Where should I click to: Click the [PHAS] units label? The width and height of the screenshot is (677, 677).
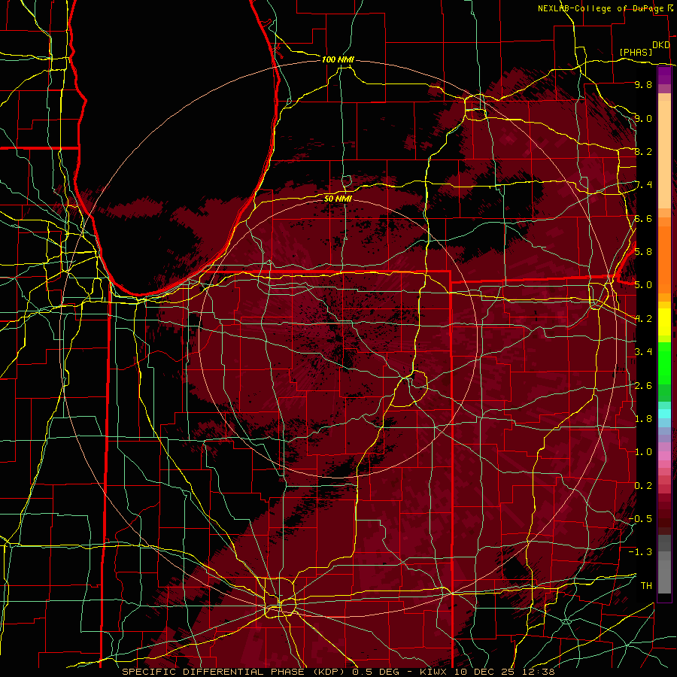pyautogui.click(x=636, y=53)
